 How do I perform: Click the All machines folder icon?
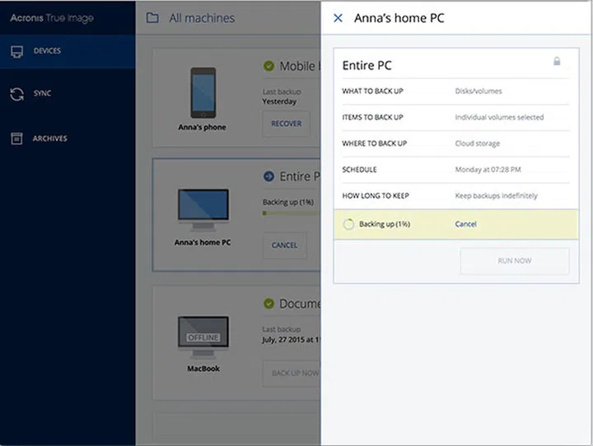[152, 18]
